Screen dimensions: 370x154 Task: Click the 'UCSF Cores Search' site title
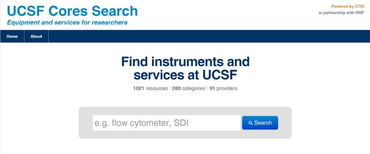pyautogui.click(x=72, y=11)
